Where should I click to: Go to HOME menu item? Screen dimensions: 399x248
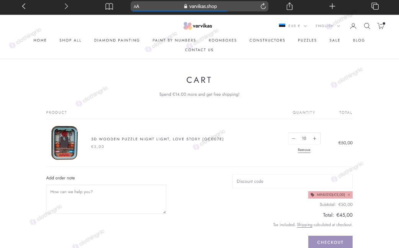coord(40,40)
